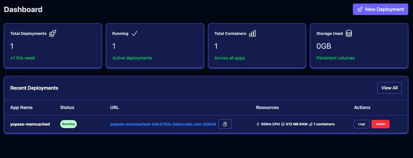The width and height of the screenshot is (413, 158).
Task: Click the App Name column header
Action: (21, 108)
